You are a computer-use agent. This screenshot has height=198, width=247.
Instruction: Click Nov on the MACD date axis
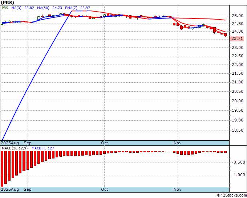[x=178, y=190]
